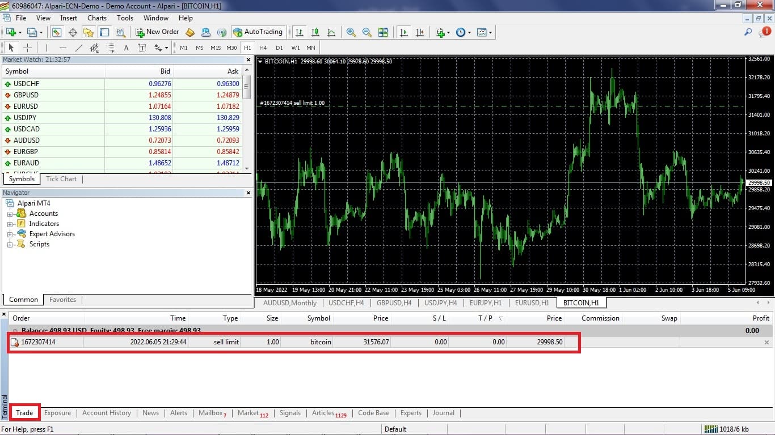
Task: Select the equidistant channel tool
Action: point(94,48)
